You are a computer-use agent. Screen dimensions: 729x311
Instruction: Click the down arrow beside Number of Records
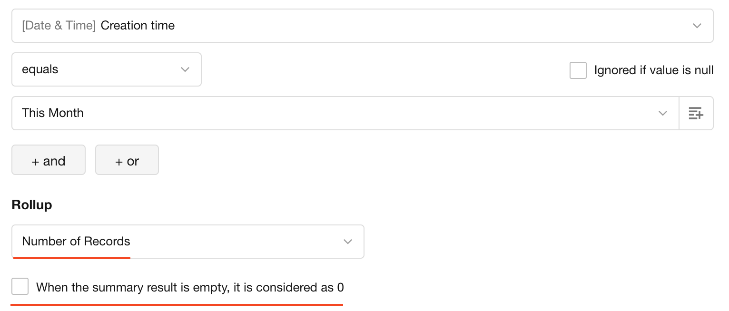click(x=348, y=242)
